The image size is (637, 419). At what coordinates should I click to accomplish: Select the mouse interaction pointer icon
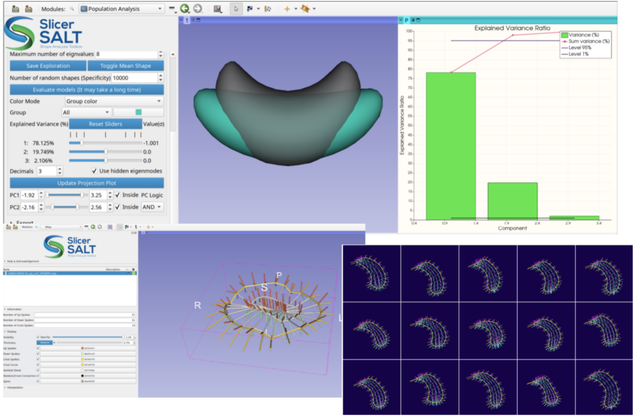tap(236, 8)
